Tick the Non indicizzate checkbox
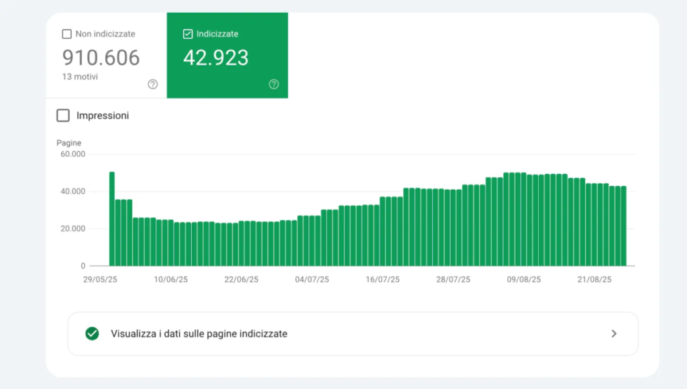The image size is (687, 389). click(66, 34)
